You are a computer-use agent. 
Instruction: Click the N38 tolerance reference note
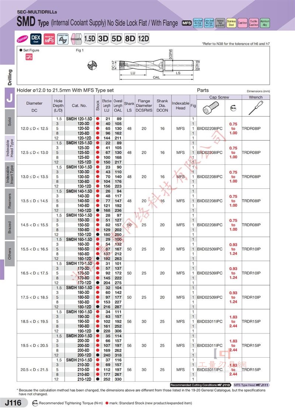[236, 44]
